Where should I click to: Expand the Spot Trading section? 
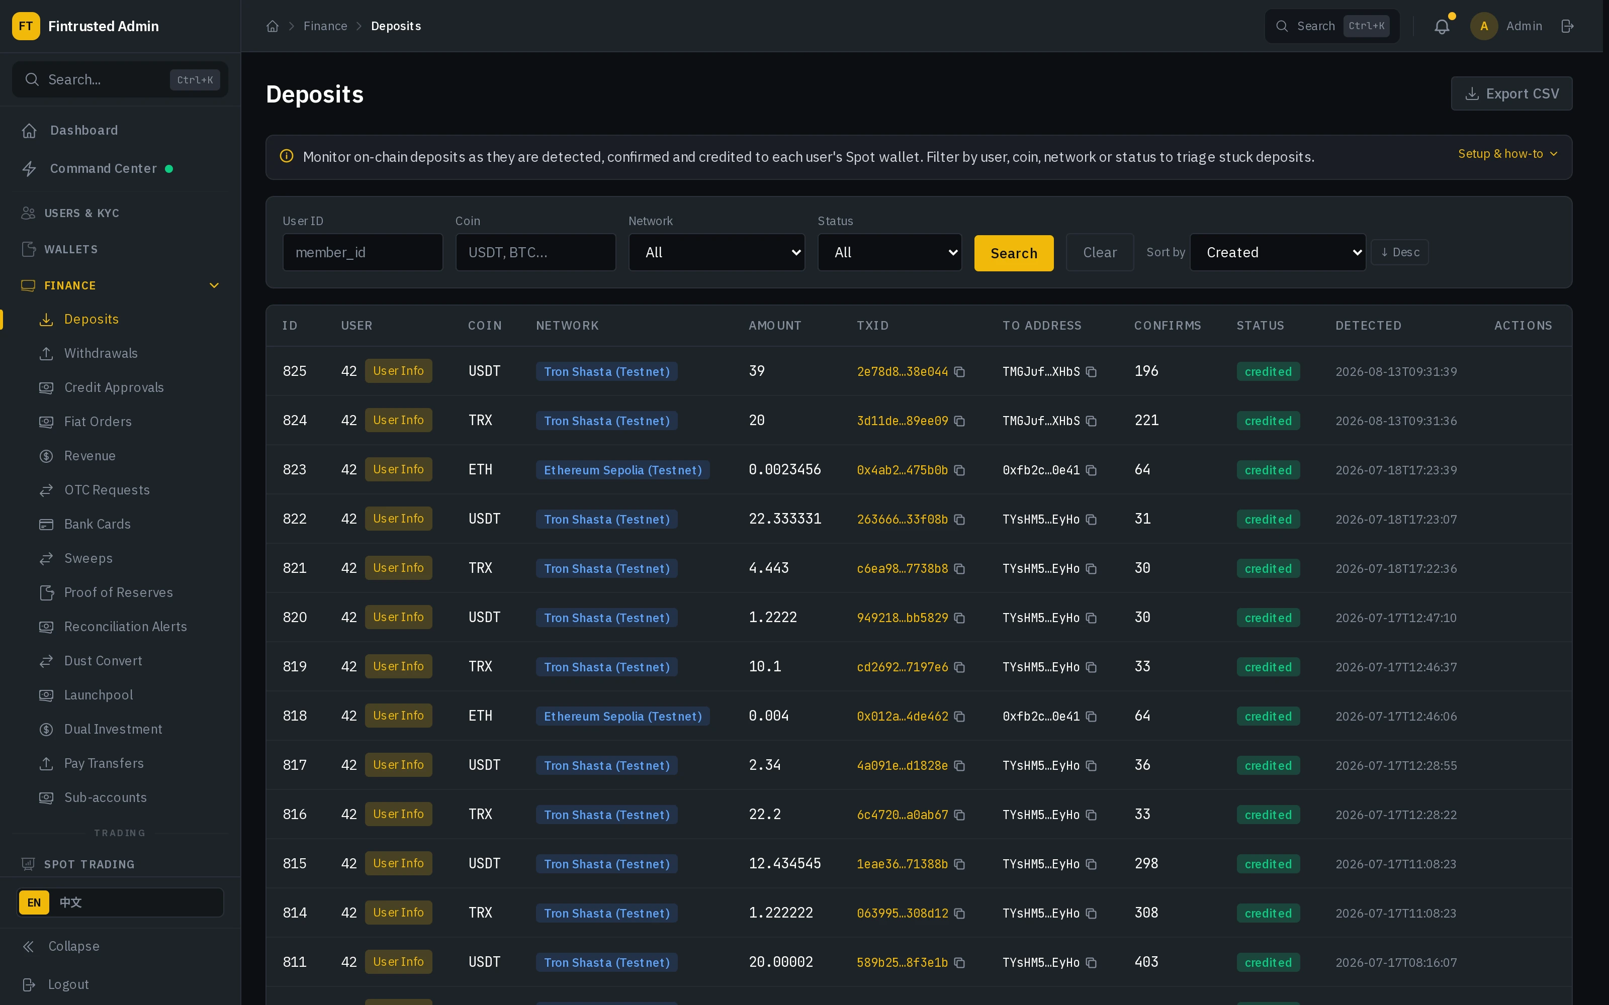coord(120,863)
